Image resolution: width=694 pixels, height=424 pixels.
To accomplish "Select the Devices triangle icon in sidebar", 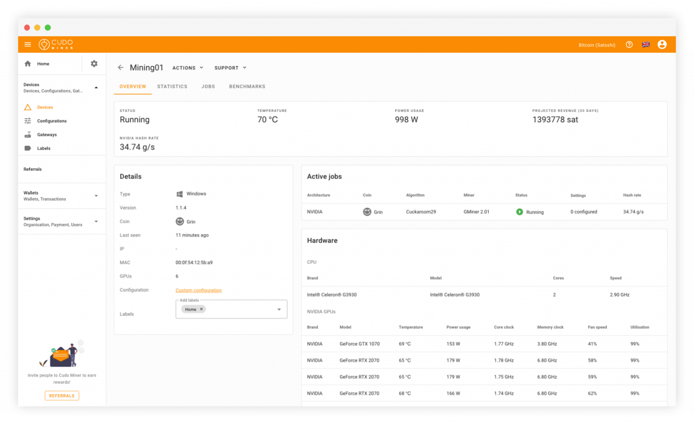I will (28, 107).
